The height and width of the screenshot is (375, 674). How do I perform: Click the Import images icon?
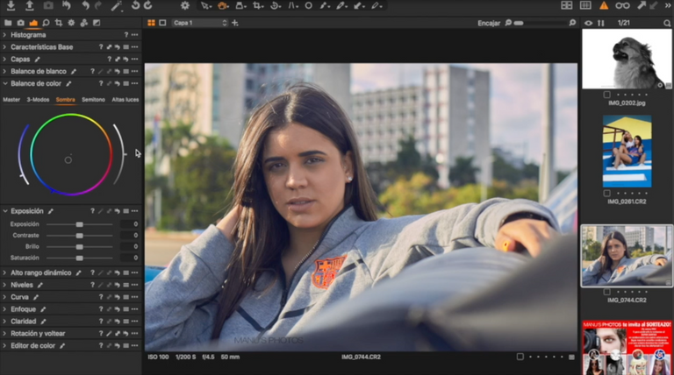[x=11, y=5]
